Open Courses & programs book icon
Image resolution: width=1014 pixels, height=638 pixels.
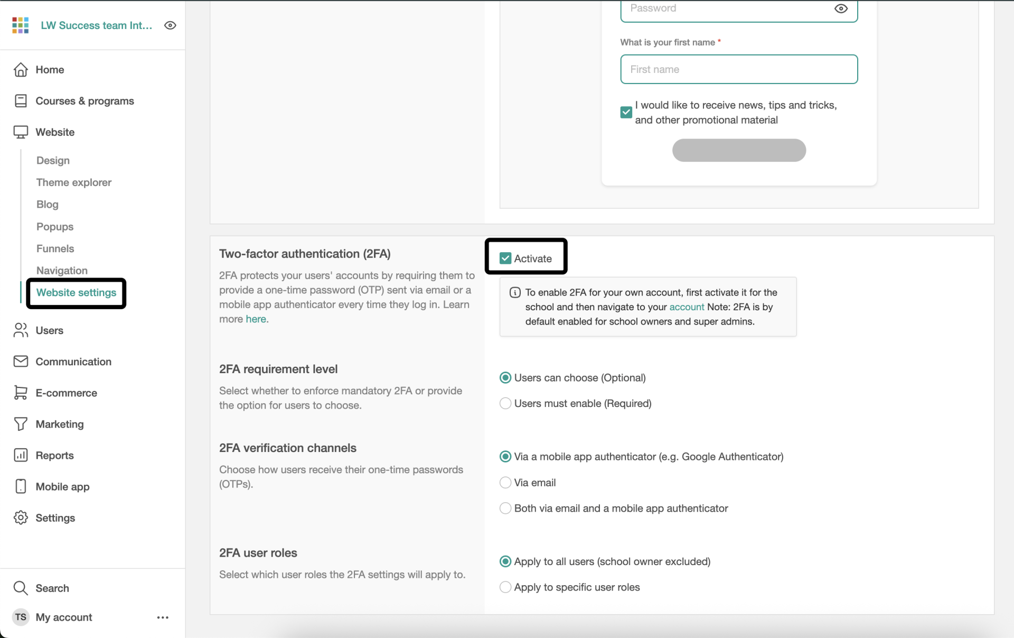pos(21,100)
